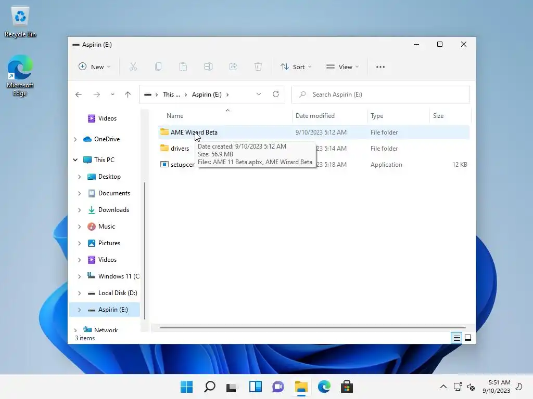
Task: Click the Back navigation arrow
Action: point(79,95)
